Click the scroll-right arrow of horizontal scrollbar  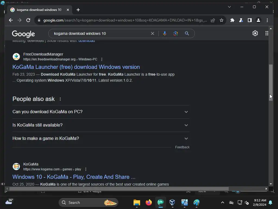(x=266, y=189)
